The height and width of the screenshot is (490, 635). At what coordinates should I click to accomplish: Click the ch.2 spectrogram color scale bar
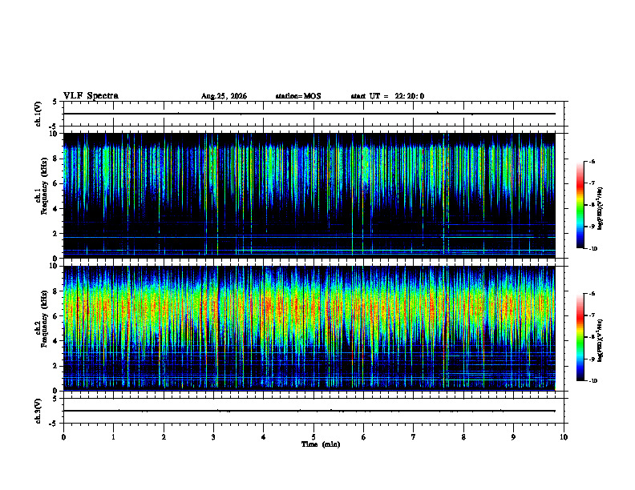pos(580,337)
